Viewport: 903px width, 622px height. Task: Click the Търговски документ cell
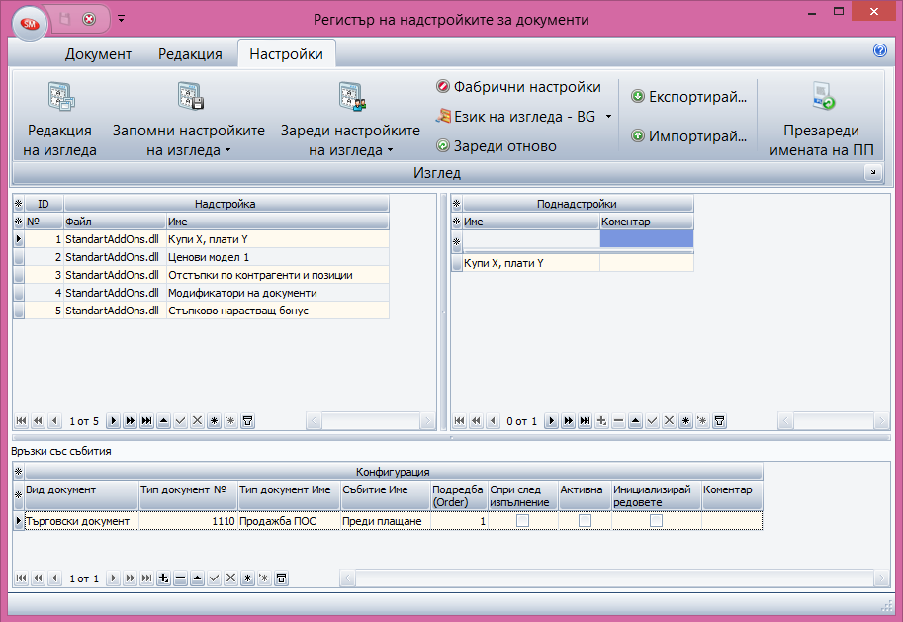[81, 520]
